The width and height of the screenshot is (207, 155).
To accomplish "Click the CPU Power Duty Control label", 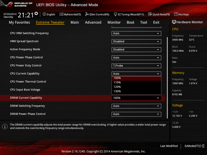I will click(26, 66).
